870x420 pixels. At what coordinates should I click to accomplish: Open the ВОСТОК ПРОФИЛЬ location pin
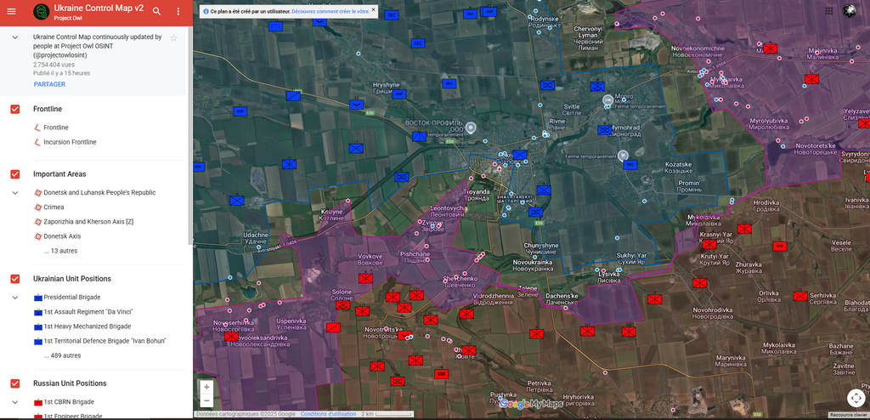471,128
